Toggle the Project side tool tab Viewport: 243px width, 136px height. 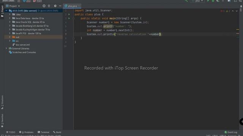2,11
